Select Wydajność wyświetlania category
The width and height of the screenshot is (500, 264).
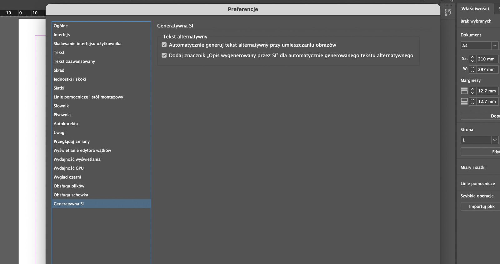pyautogui.click(x=101, y=159)
